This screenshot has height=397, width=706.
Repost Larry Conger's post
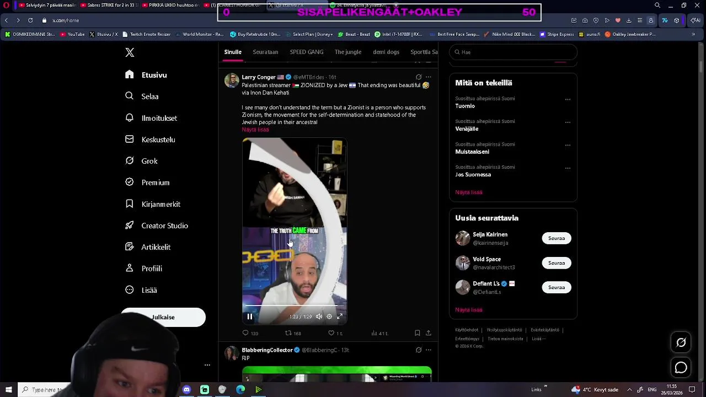[293, 333]
